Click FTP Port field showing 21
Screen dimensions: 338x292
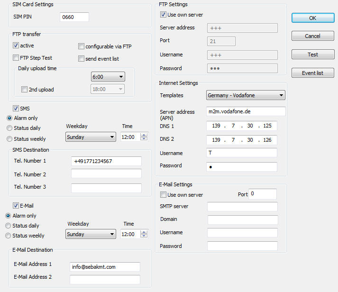point(221,41)
